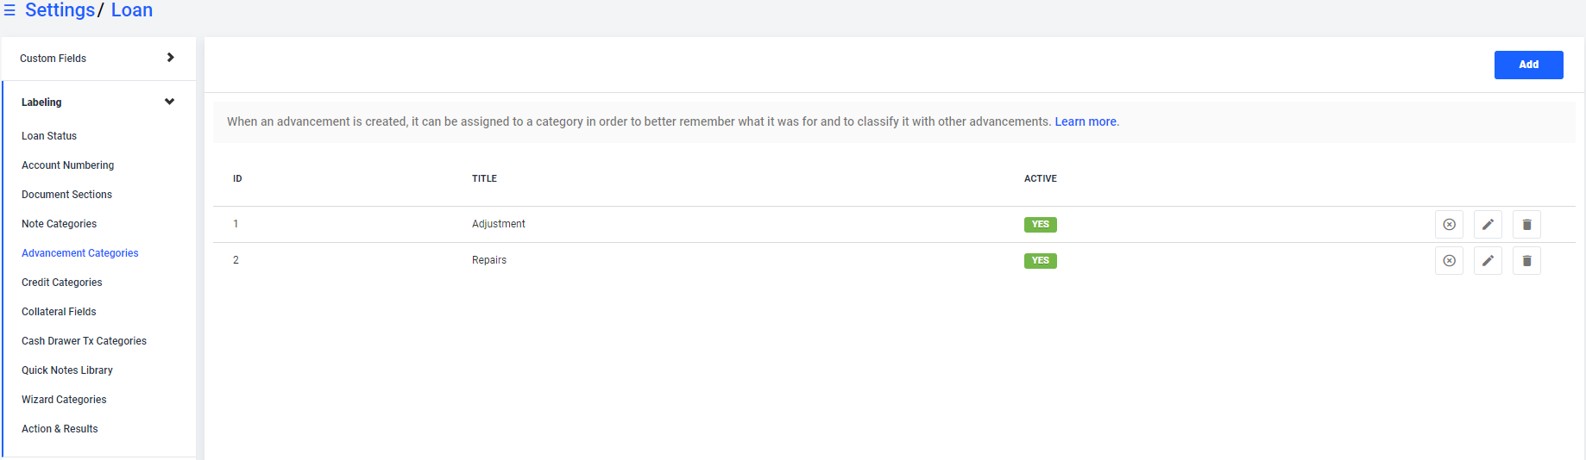
Task: Open the hamburger menu icon
Action: tap(9, 10)
